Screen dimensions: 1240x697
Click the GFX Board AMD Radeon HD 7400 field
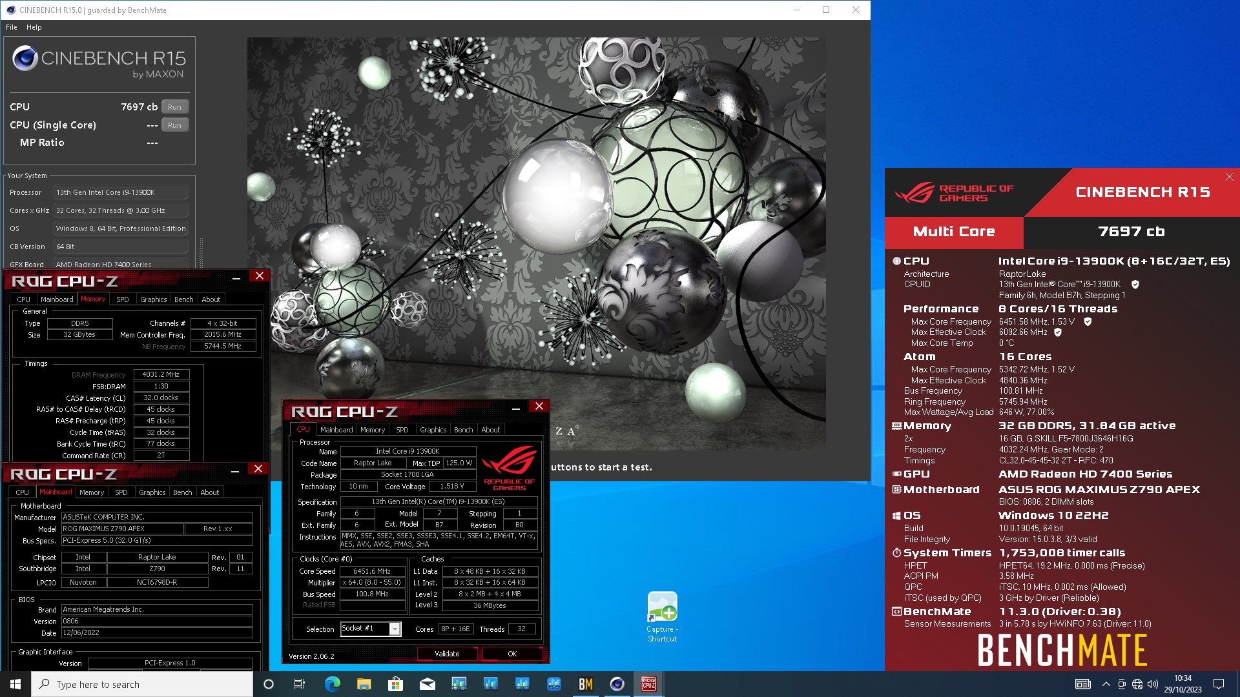pos(121,265)
